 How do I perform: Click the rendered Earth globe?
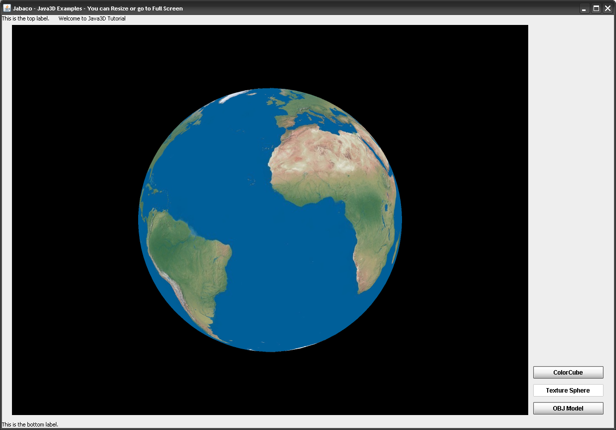(270, 220)
